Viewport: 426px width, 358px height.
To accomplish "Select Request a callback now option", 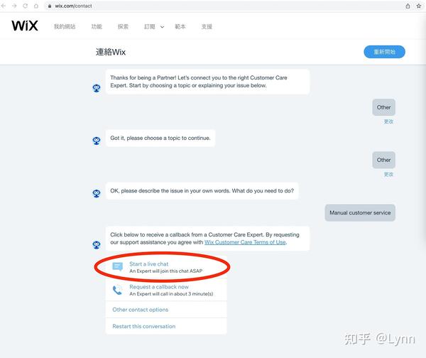I will pos(166,290).
